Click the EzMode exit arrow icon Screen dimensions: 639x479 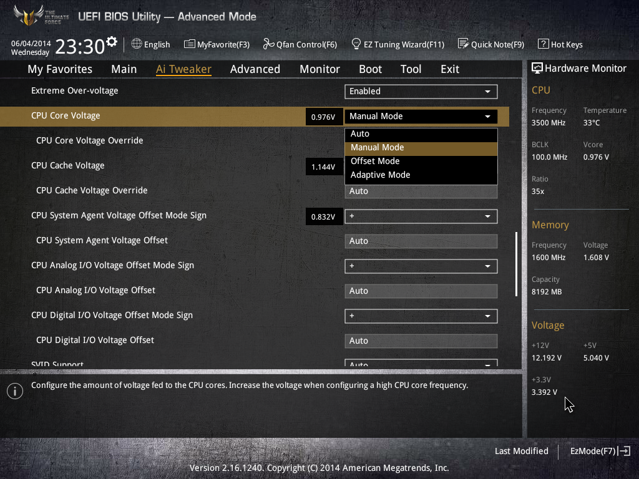[x=625, y=451]
